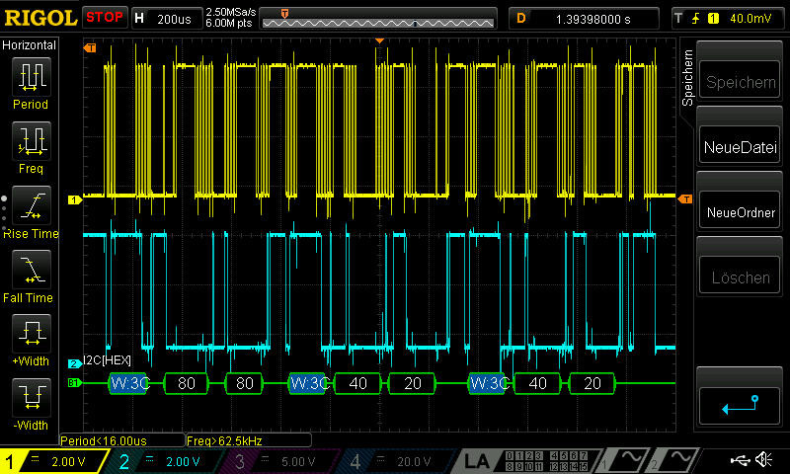The width and height of the screenshot is (790, 474).
Task: Choose the Rise Time measurement icon
Action: 30,205
